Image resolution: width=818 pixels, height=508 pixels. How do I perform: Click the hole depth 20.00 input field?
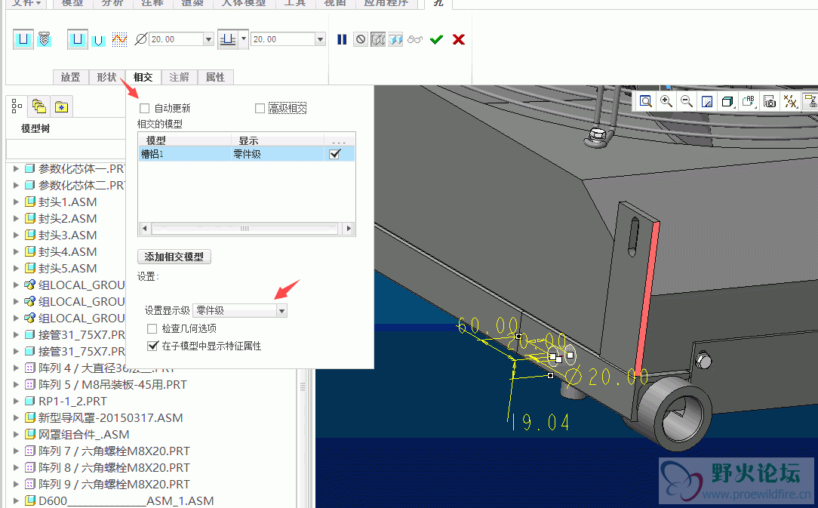pyautogui.click(x=283, y=39)
